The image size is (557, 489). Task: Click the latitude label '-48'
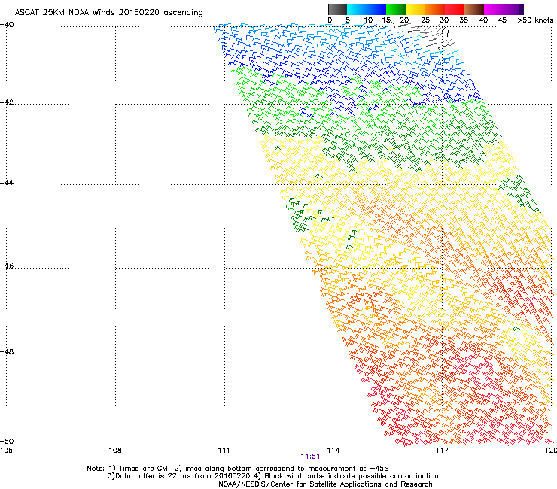(x=7, y=351)
